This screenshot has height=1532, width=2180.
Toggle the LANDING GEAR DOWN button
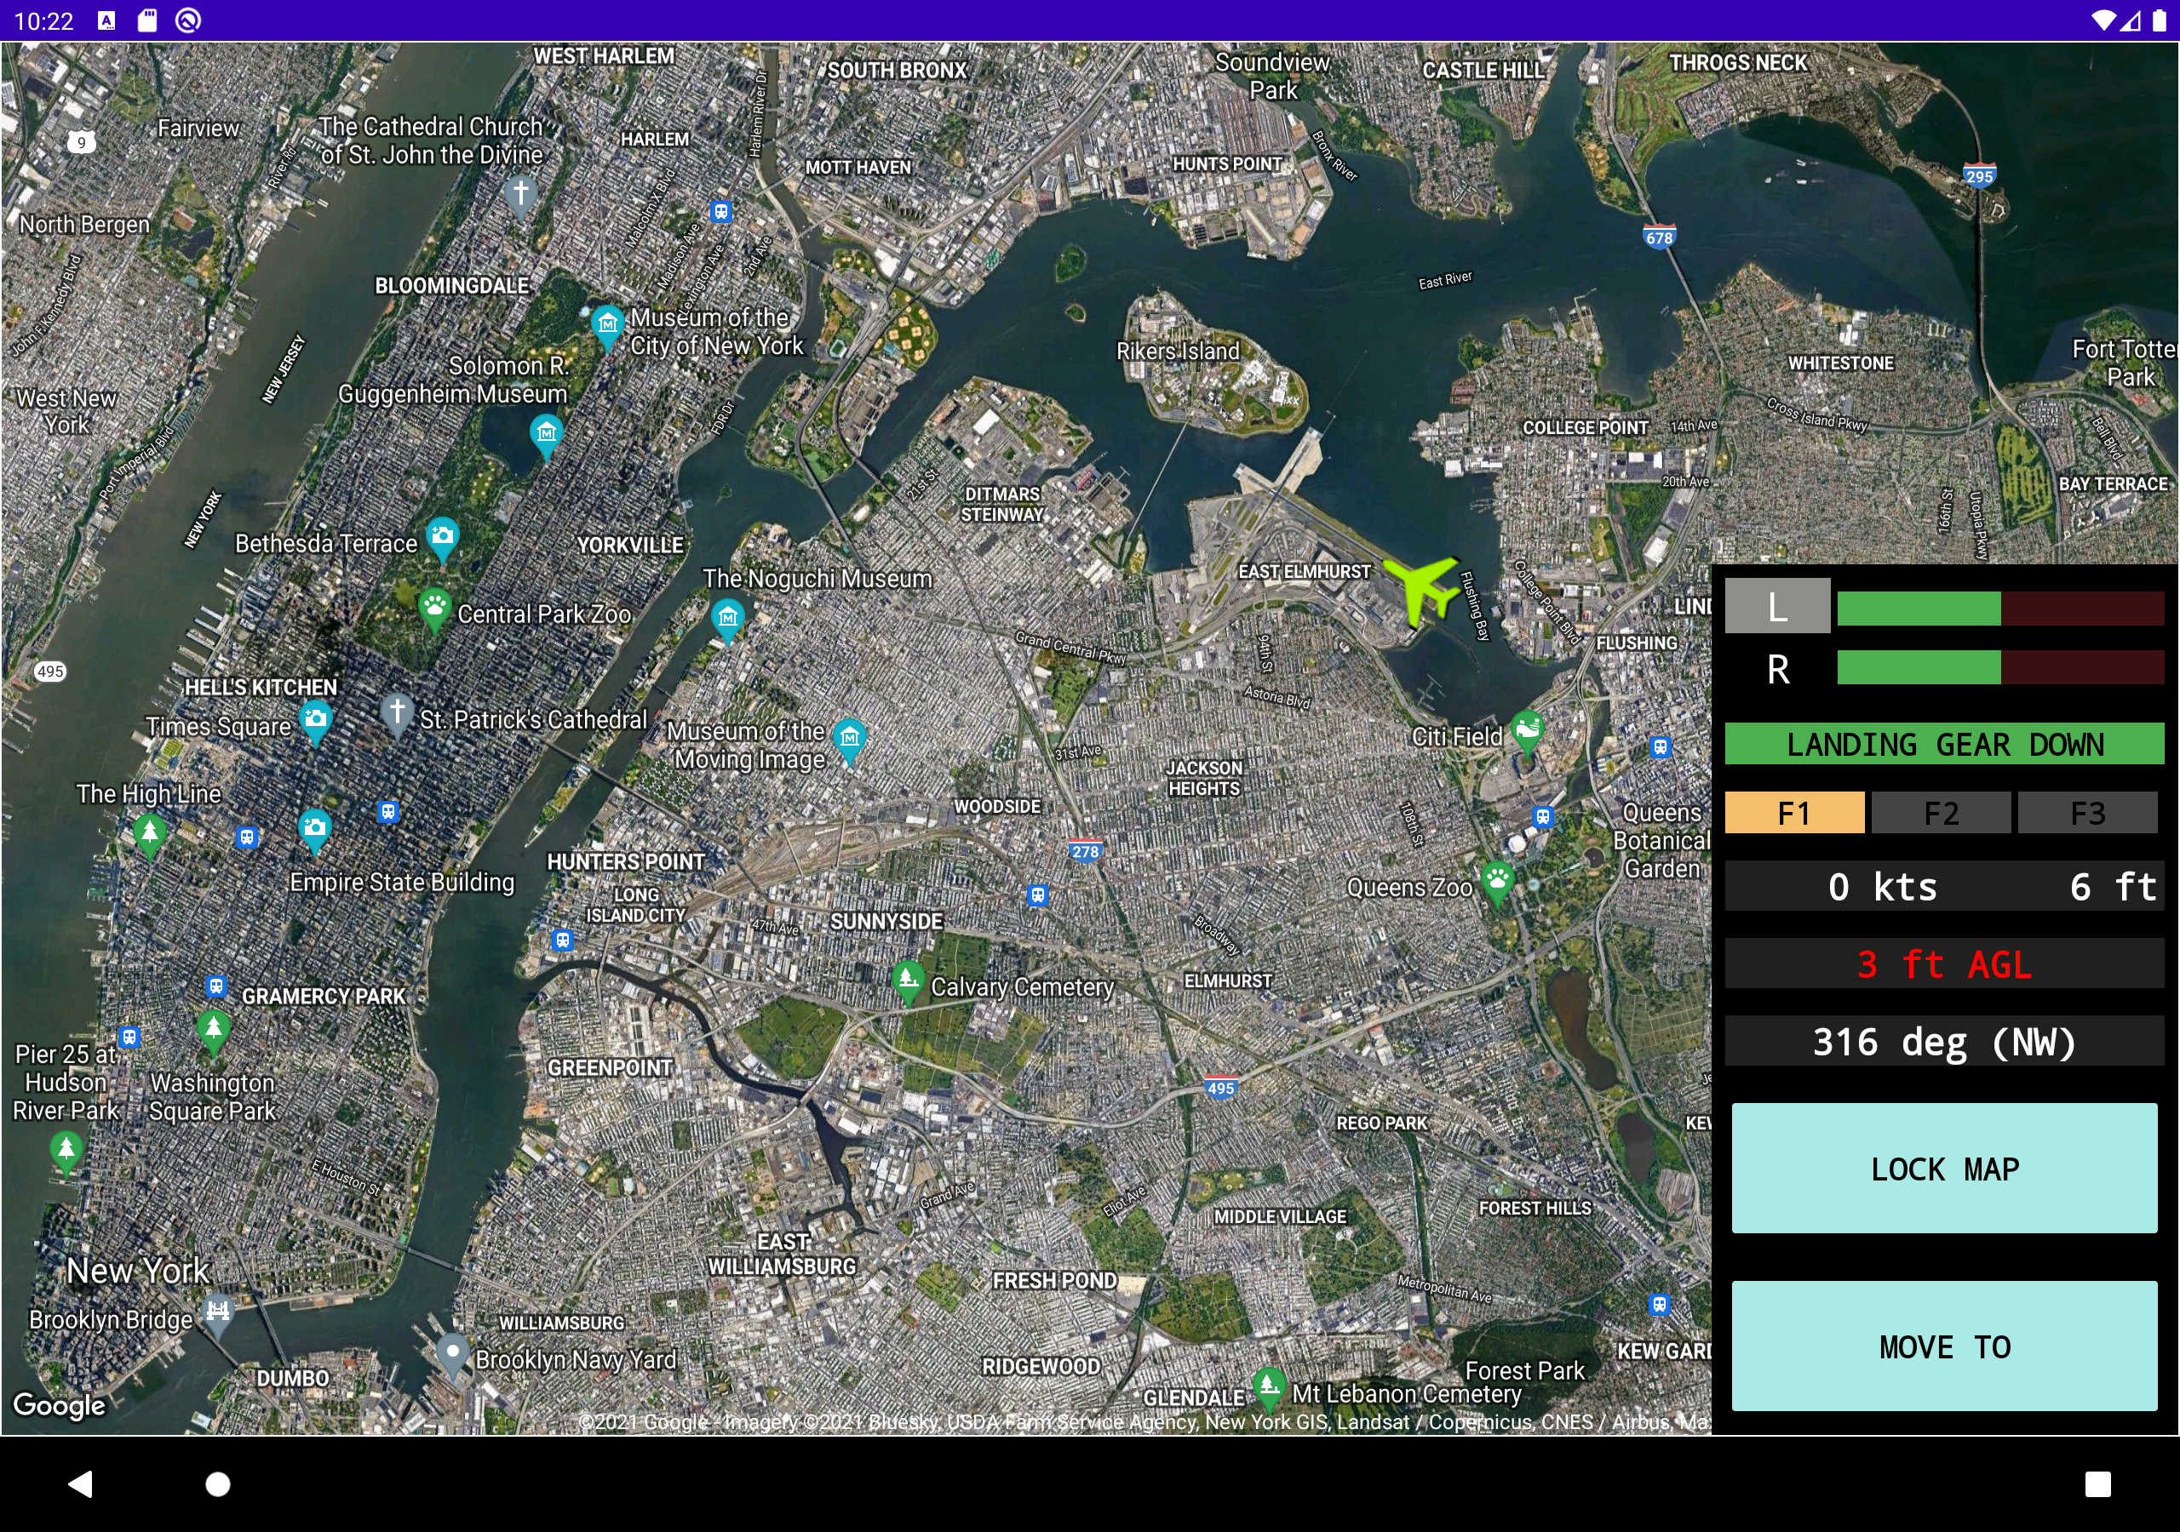pos(1943,744)
